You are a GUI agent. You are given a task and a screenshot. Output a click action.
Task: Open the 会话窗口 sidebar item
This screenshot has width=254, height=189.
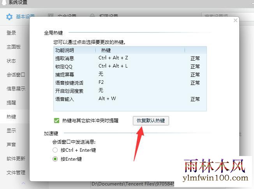point(16,75)
